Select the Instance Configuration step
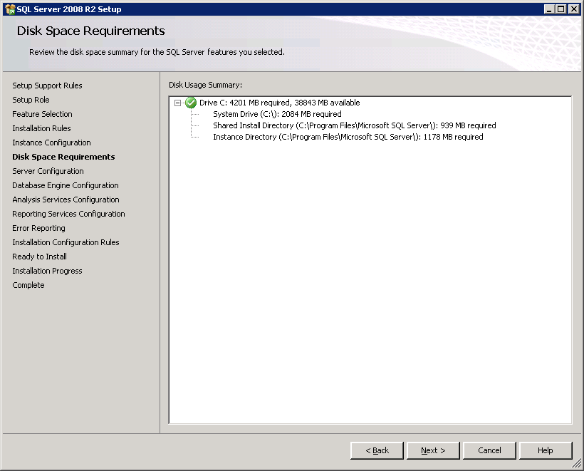This screenshot has height=471, width=584. click(x=52, y=143)
